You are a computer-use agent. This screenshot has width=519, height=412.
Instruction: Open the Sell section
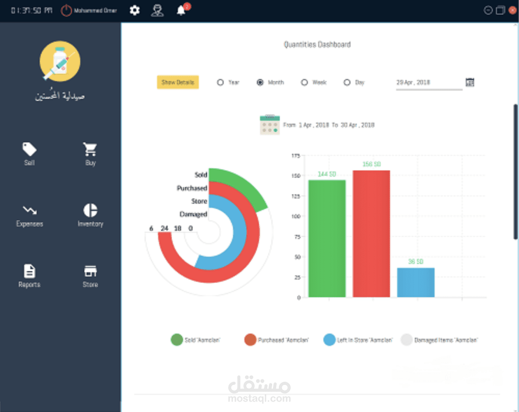(29, 154)
